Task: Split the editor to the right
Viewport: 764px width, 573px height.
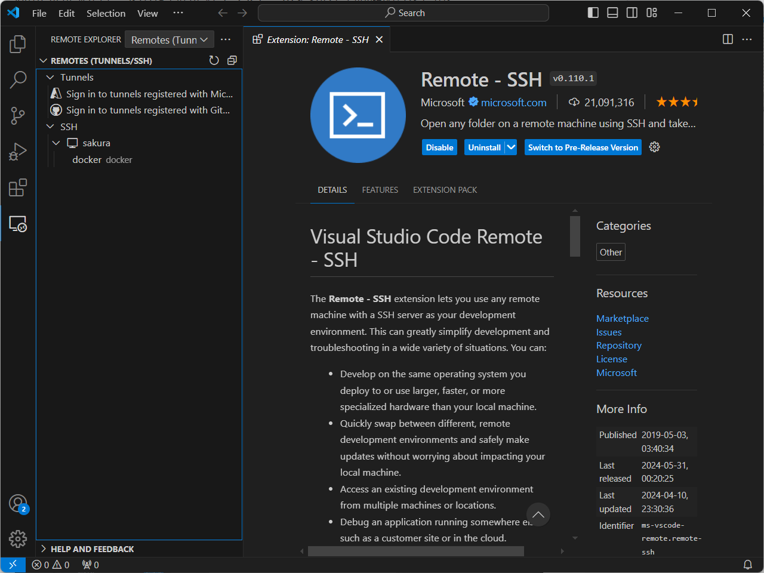Action: 728,39
